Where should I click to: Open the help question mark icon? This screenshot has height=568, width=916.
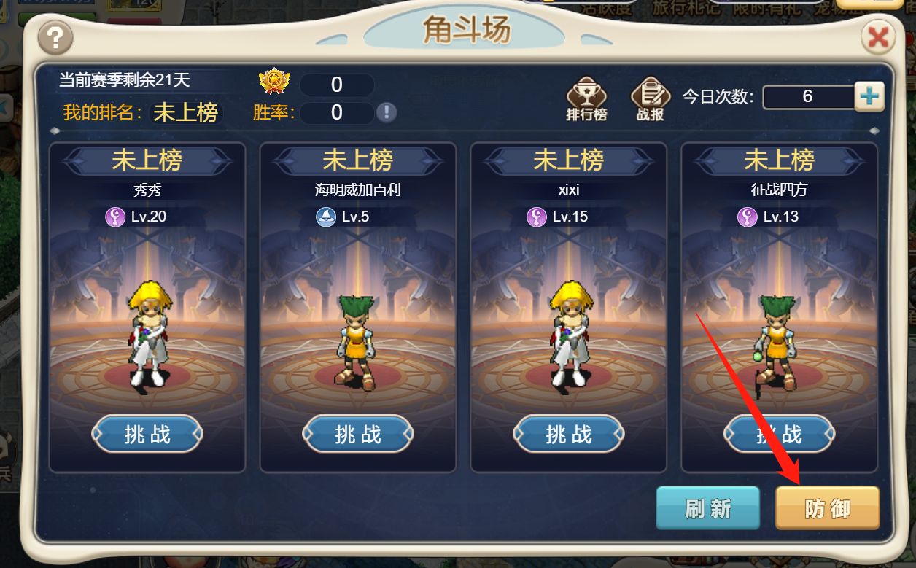pyautogui.click(x=55, y=36)
